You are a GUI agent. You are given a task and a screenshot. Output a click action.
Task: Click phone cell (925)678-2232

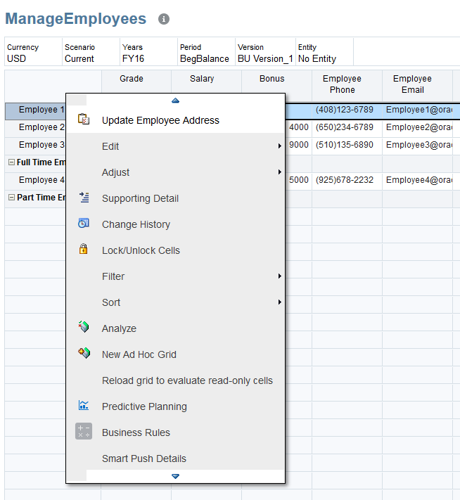347,181
